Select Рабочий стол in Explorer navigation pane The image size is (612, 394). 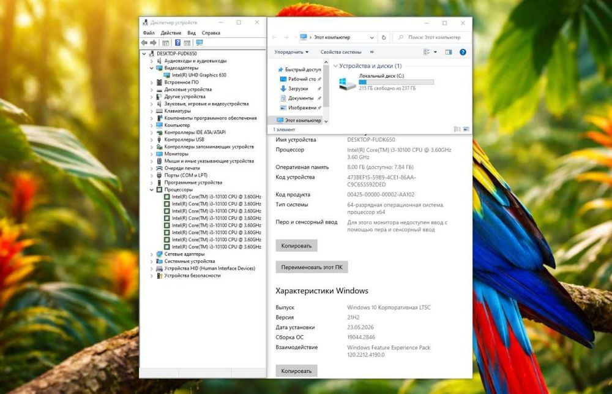pos(298,79)
